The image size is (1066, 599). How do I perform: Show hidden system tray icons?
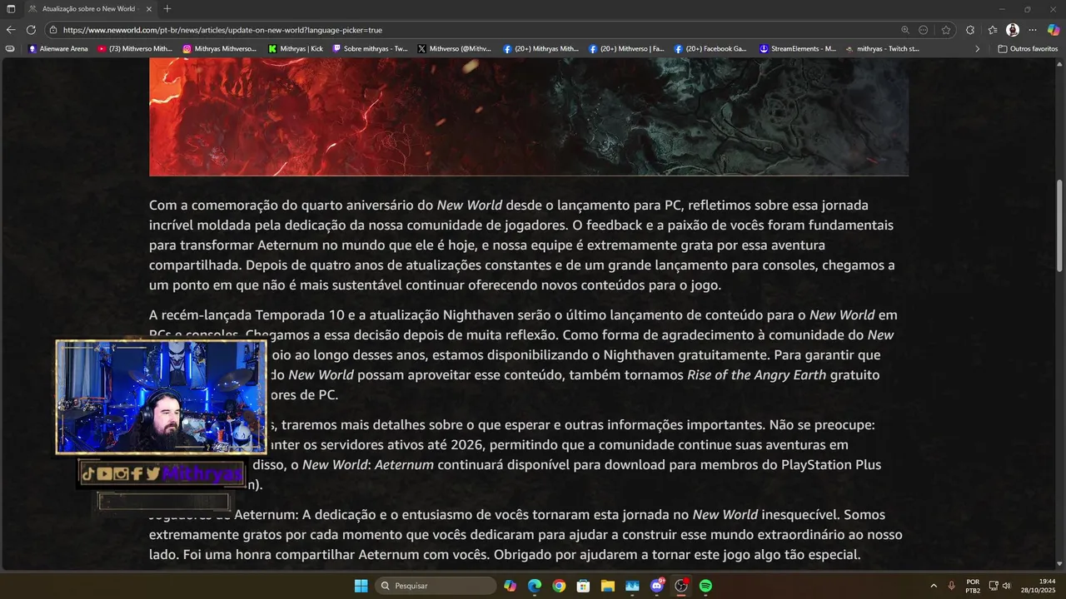click(933, 586)
